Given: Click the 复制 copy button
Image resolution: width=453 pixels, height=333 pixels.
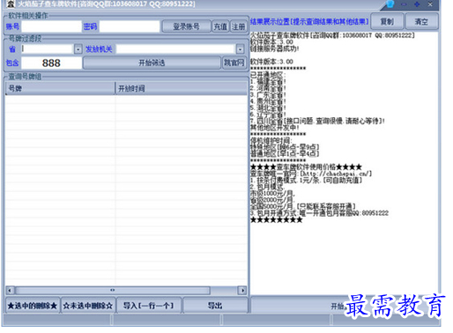Looking at the screenshot, I should point(387,21).
